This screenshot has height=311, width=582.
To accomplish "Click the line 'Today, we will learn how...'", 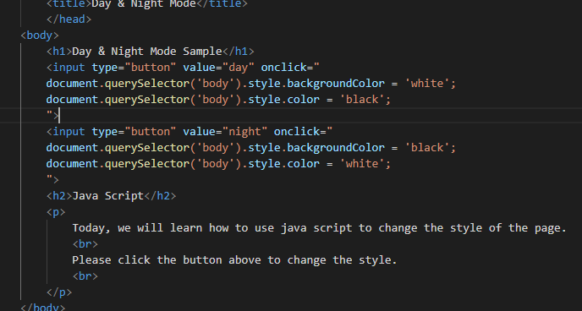I will click(x=319, y=228).
